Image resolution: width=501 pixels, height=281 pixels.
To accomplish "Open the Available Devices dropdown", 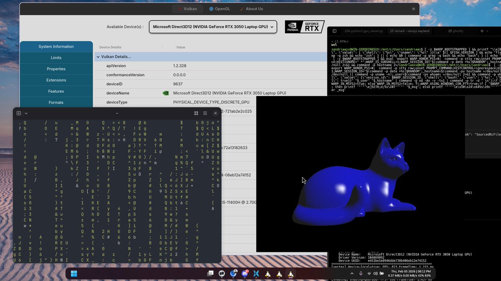I will point(213,27).
